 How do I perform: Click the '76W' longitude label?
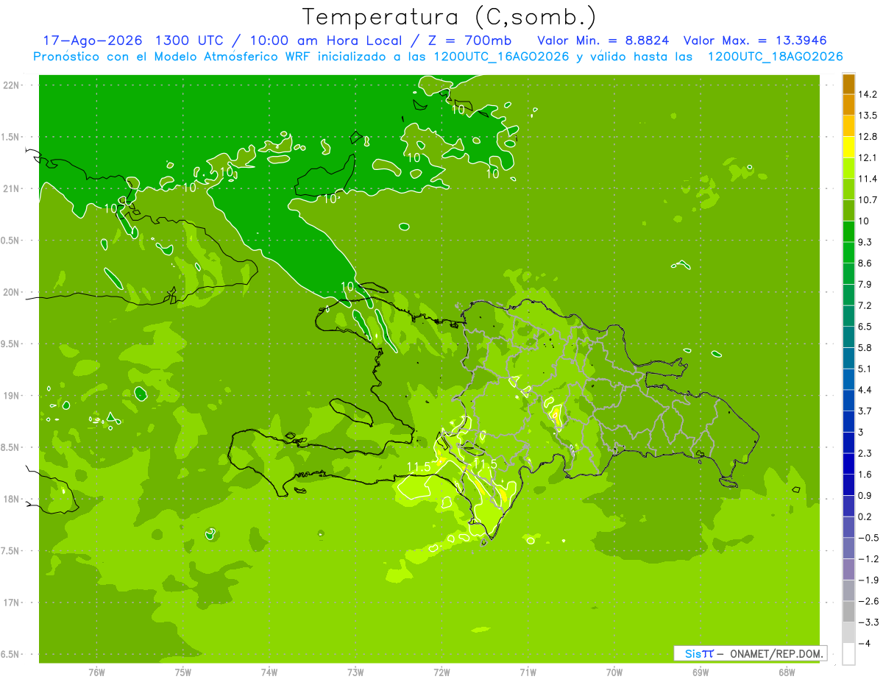[x=96, y=672]
